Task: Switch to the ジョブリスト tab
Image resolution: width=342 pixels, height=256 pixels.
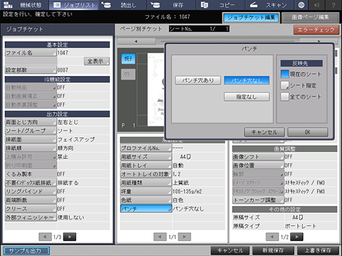Action: click(x=74, y=5)
